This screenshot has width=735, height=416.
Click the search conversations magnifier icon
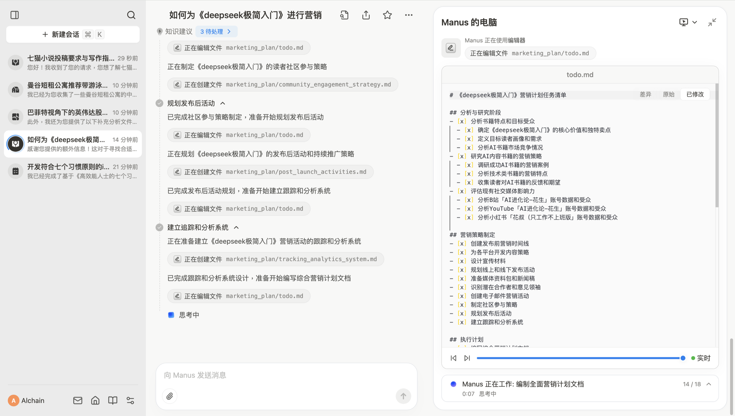[131, 15]
